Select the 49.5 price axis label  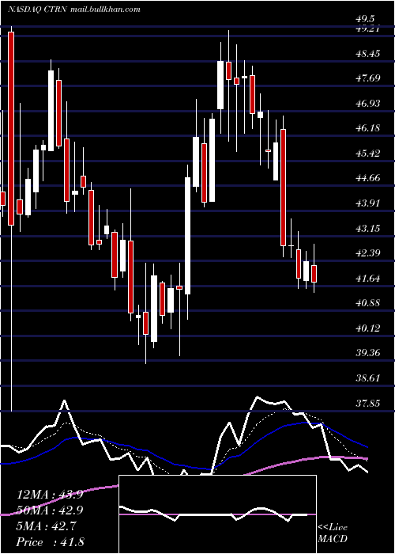365,19
